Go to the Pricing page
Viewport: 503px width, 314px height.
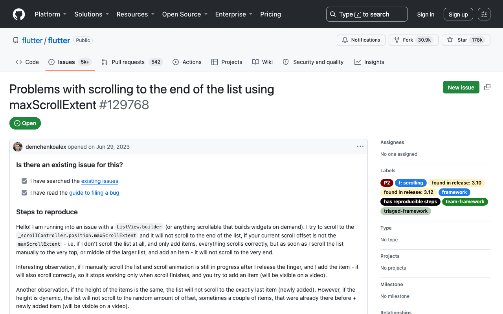(x=271, y=14)
